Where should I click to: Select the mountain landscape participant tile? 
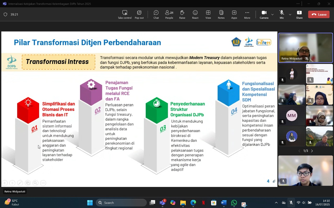(x=319, y=136)
